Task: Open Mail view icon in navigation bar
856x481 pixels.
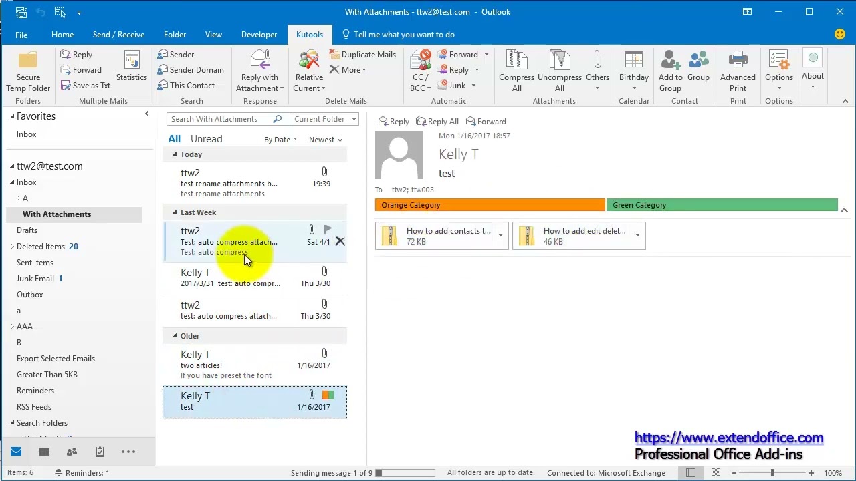Action: (x=16, y=452)
